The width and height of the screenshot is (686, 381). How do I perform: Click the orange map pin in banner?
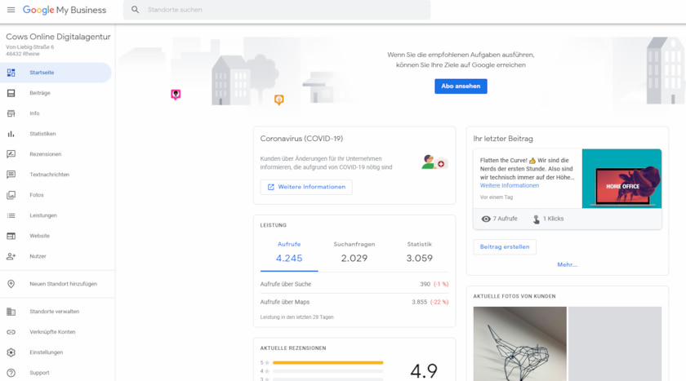(278, 100)
